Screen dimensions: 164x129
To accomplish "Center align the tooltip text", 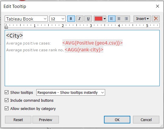I will pos(119,19).
